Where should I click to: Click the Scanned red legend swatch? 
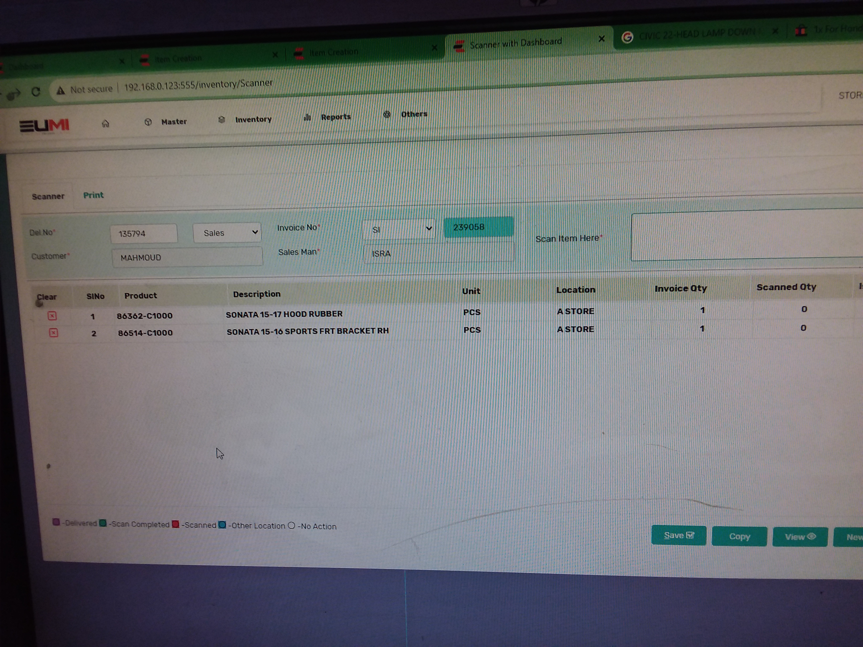tap(176, 524)
